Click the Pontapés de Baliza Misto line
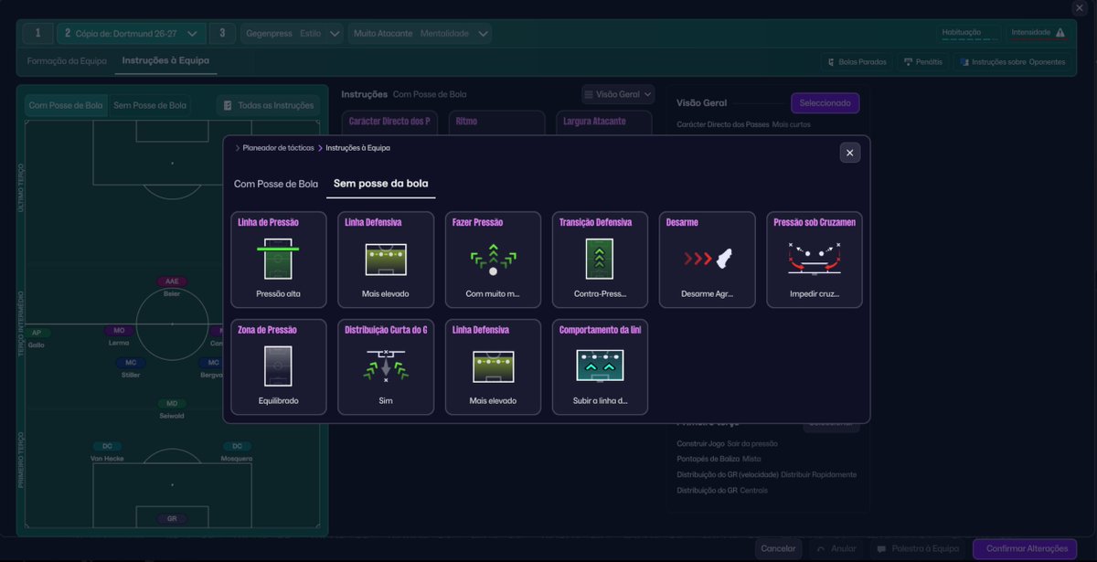1097x562 pixels. [x=719, y=459]
